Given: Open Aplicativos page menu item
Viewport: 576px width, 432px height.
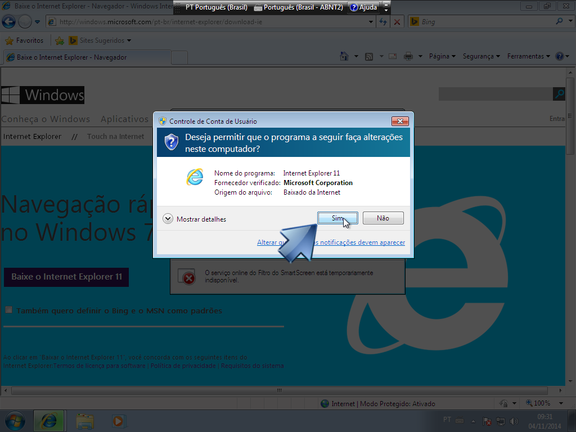Looking at the screenshot, I should (x=124, y=119).
